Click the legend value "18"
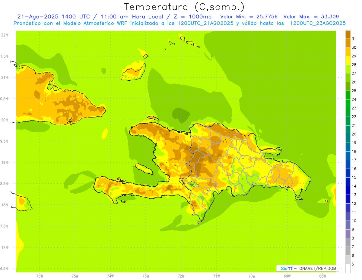The height and width of the screenshot is (280, 362). tap(354, 151)
